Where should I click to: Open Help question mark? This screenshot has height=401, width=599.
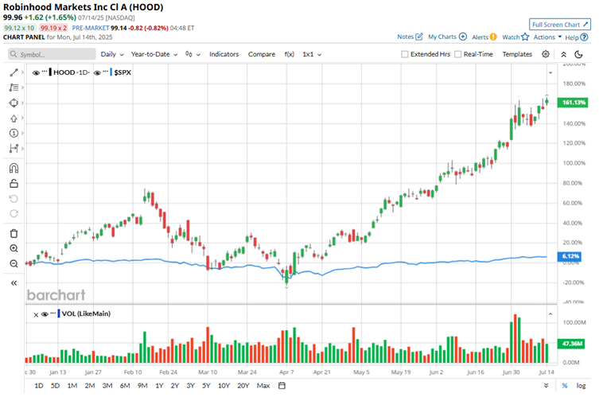[x=584, y=37]
